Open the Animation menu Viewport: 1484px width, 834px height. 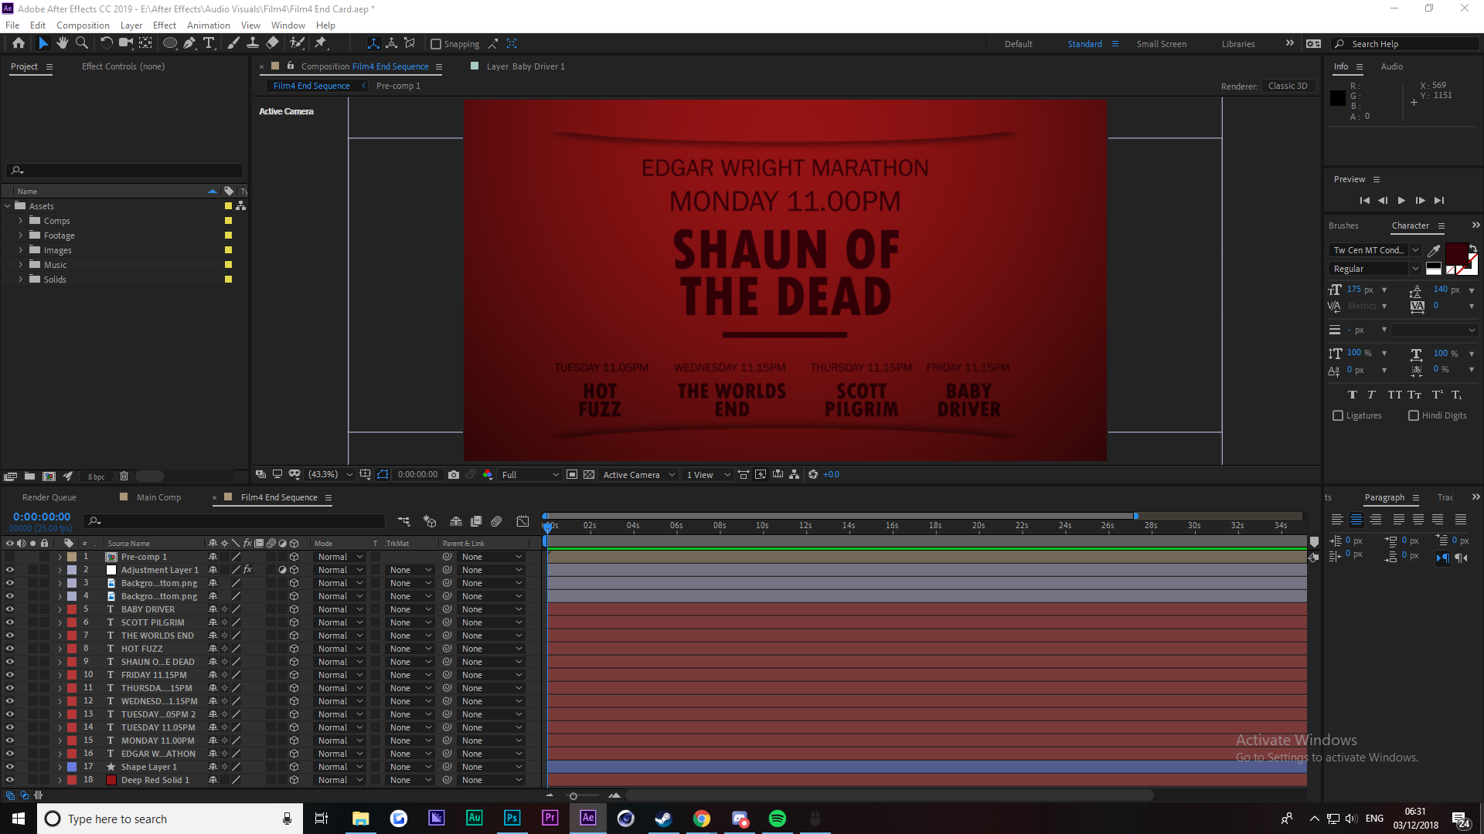tap(208, 25)
